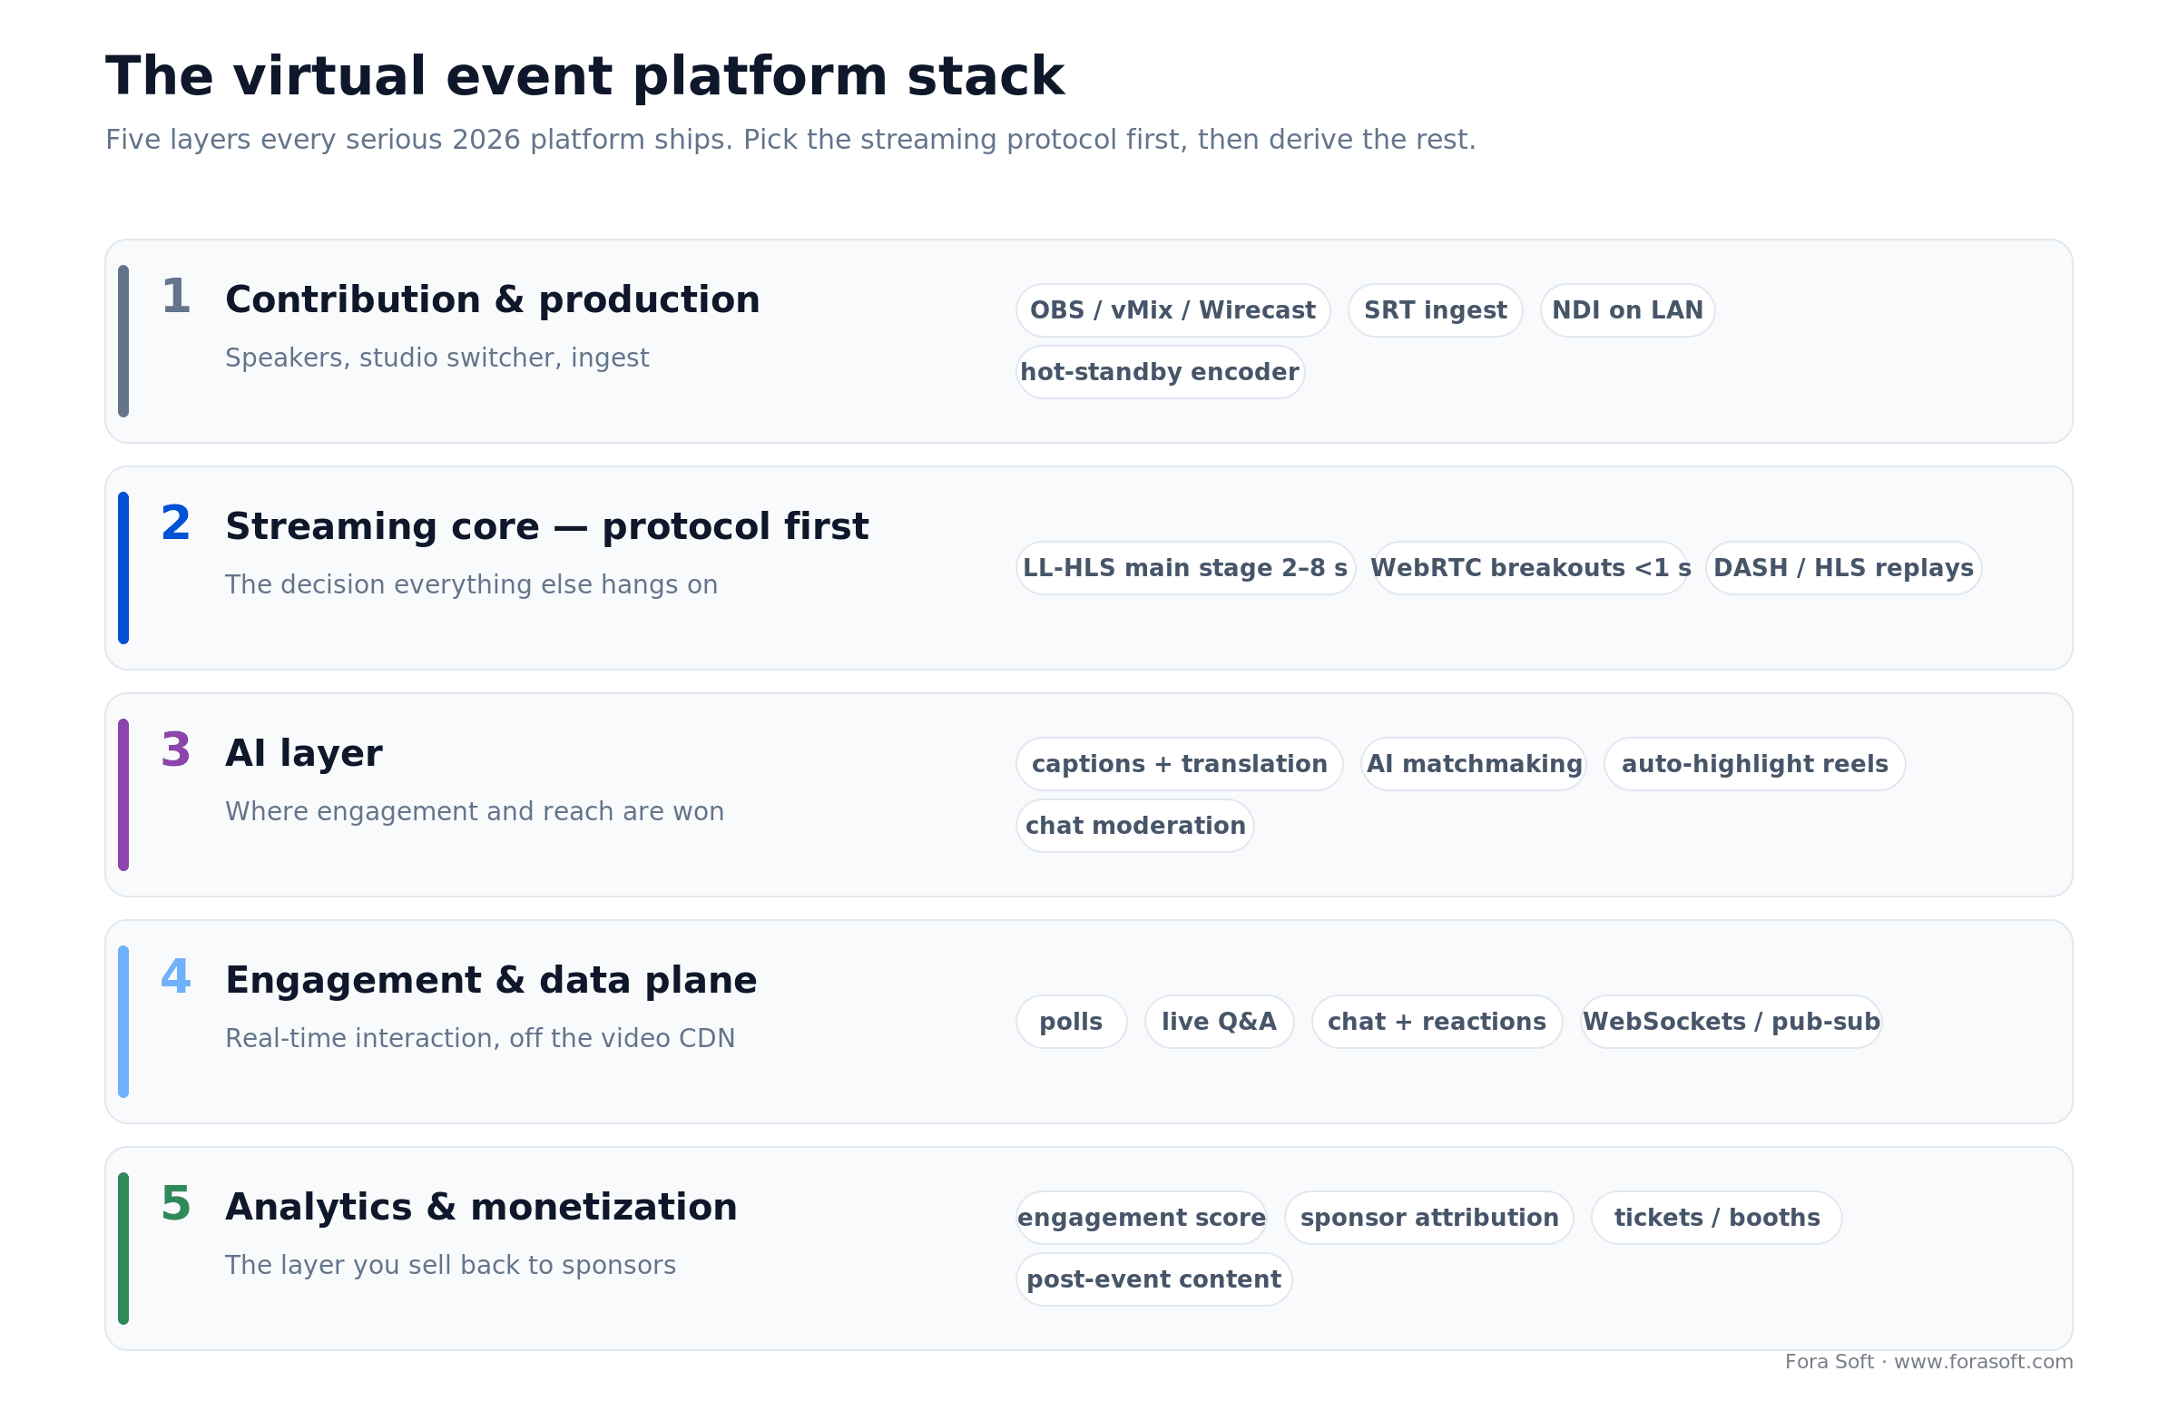Click 'Real-time interaction, off the video CDN'
Image resolution: width=2178 pixels, height=1401 pixels.
pyautogui.click(x=479, y=1039)
